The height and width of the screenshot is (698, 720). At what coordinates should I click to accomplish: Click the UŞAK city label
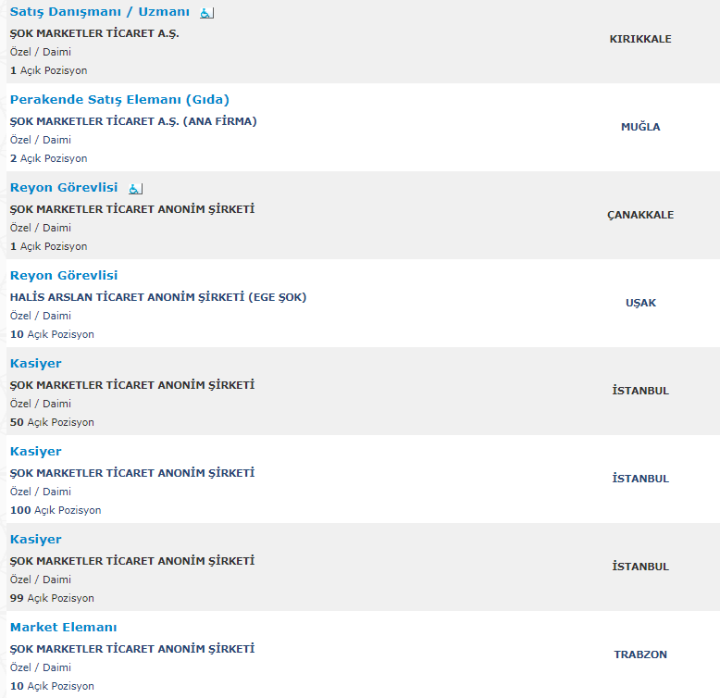640,303
